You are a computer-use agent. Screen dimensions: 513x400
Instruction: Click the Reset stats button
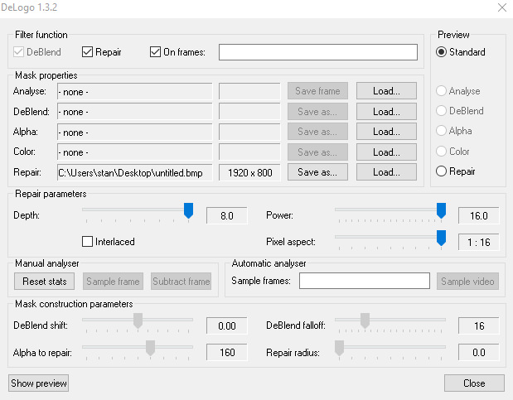[x=44, y=282]
